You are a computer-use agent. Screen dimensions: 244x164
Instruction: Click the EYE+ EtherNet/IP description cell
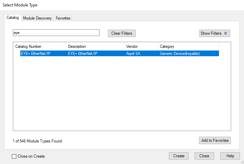[x=83, y=54]
